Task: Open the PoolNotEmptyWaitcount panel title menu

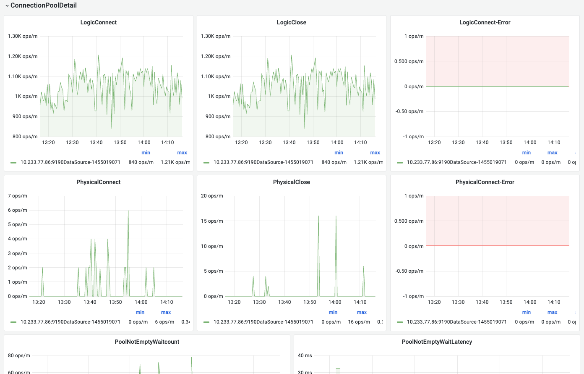Action: coord(147,342)
